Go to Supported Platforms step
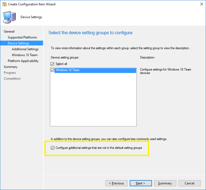Image resolution: width=206 pixels, height=190 pixels. (x=22, y=37)
